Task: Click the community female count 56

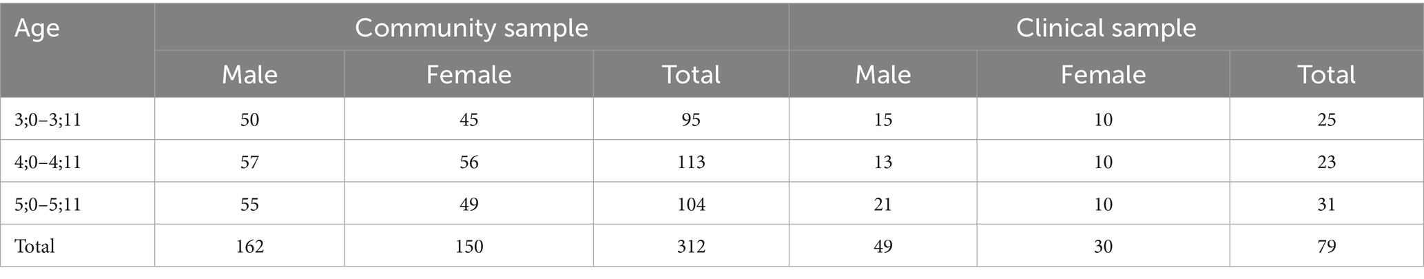Action: 468,163
